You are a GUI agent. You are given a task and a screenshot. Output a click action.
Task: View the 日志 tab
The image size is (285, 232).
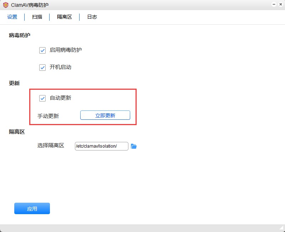pos(92,17)
